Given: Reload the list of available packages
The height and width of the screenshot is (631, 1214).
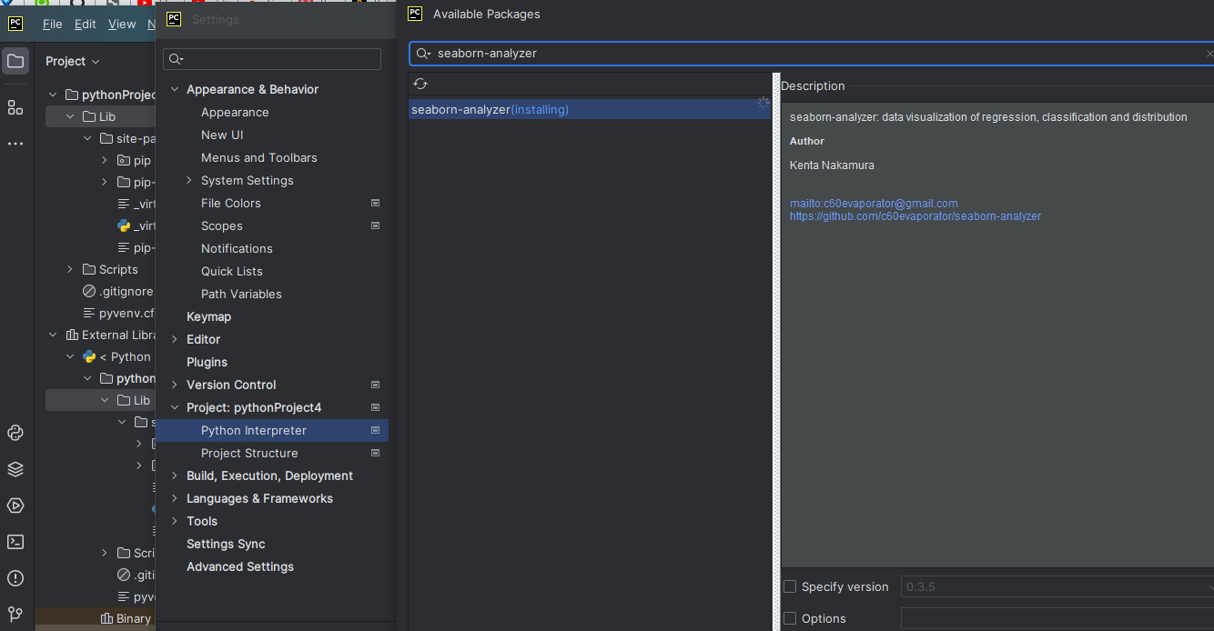Looking at the screenshot, I should [x=420, y=84].
